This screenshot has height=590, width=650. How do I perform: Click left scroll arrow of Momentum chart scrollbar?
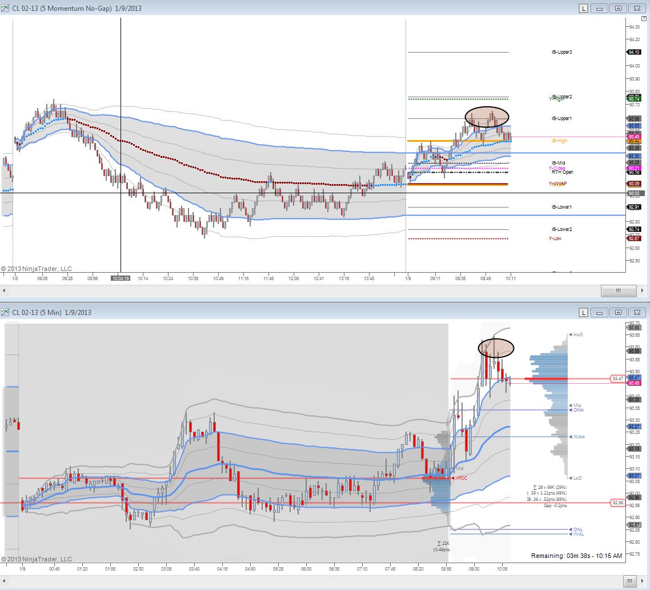coord(4,290)
